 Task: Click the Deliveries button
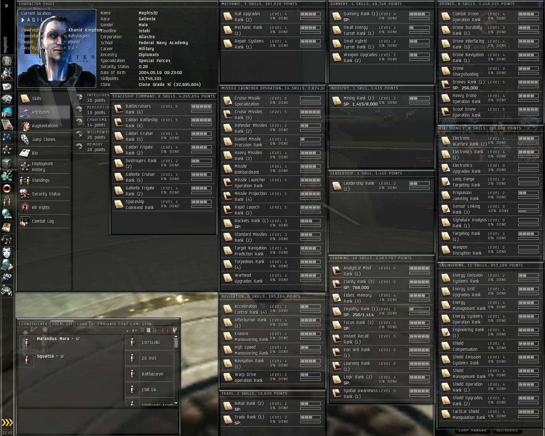pos(507,430)
